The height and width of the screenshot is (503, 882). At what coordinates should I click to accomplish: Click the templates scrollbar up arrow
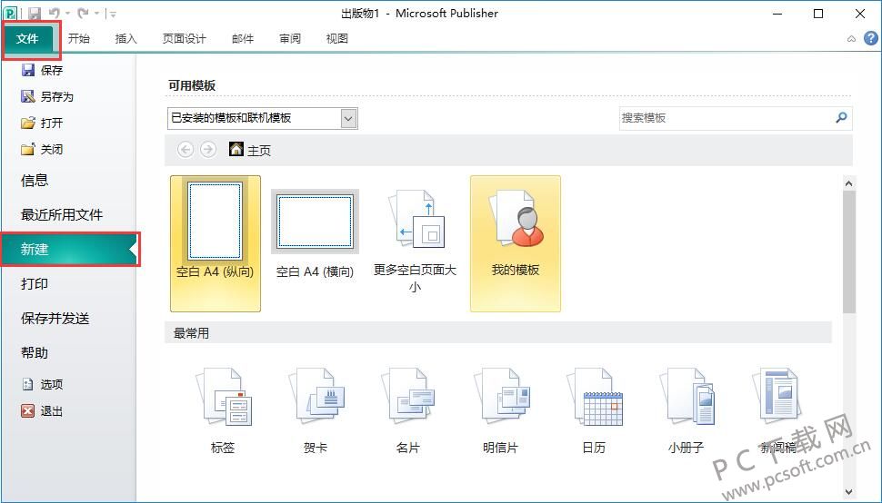tap(849, 183)
